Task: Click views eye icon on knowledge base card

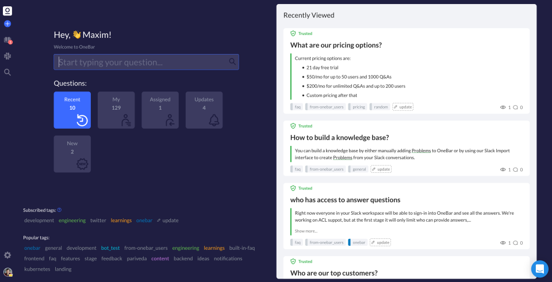Action: point(503,169)
